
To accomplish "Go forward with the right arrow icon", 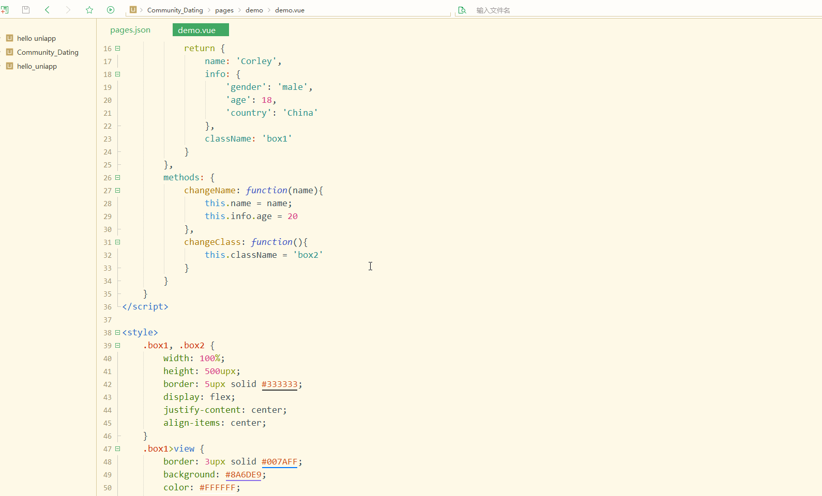I will [x=68, y=10].
